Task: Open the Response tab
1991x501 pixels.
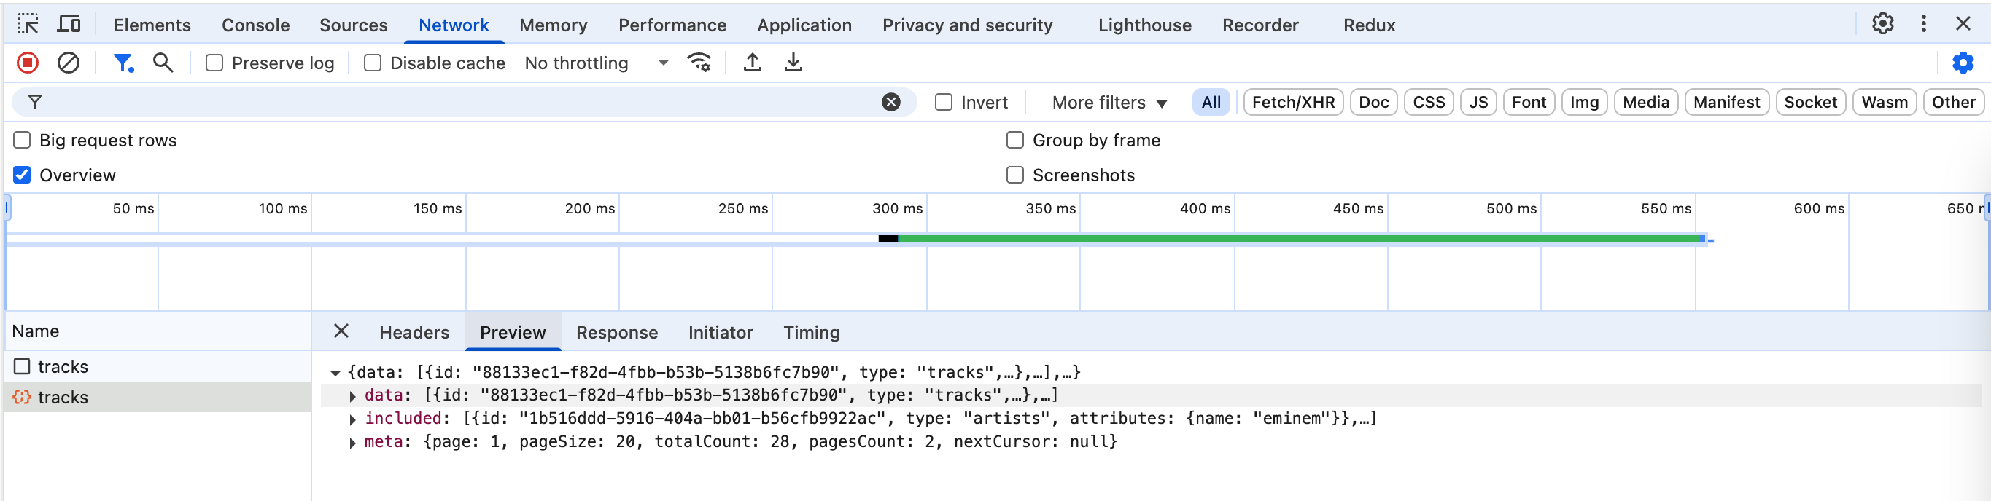Action: (616, 333)
